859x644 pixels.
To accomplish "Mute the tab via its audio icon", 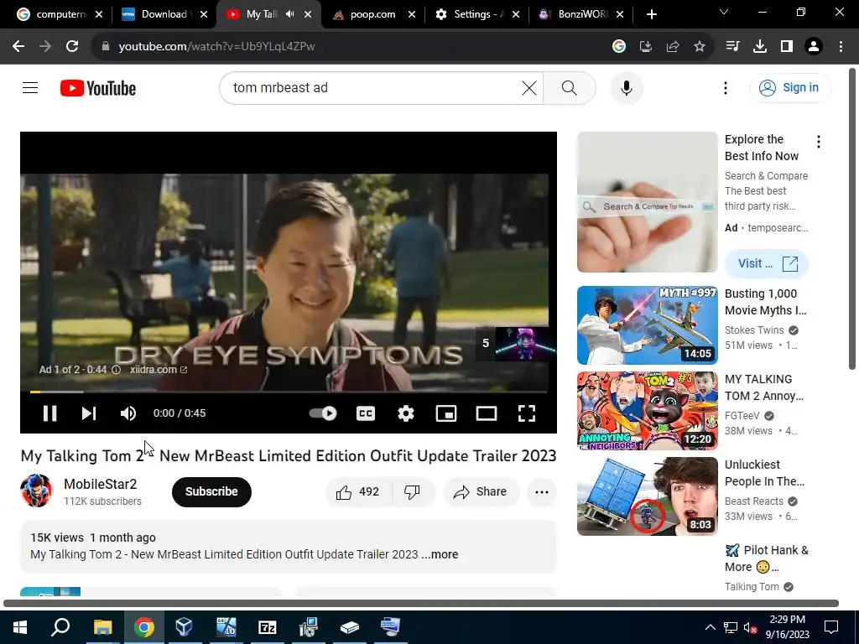I will click(289, 14).
